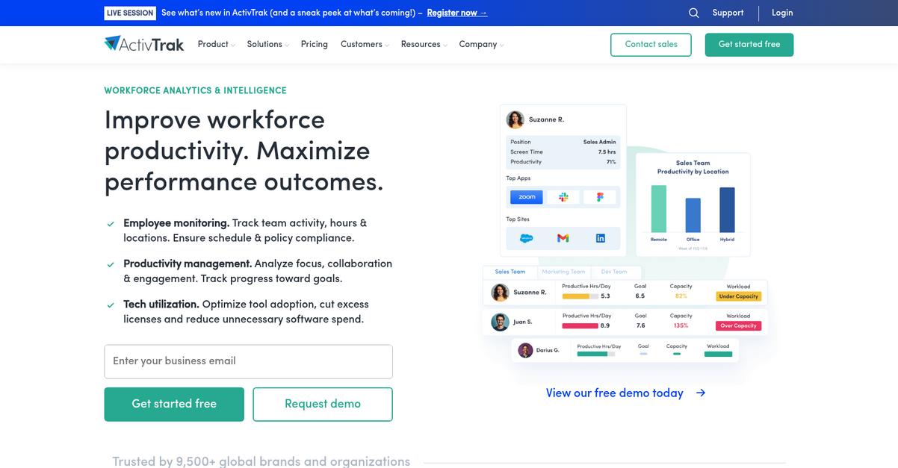Click Get started free in header
Viewport: 898px width, 468px height.
click(749, 45)
